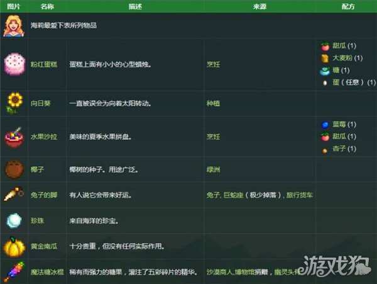Click 甜瓜 (1) in pink cake recipe
Viewport: 377px width, 284px height.
(x=344, y=45)
